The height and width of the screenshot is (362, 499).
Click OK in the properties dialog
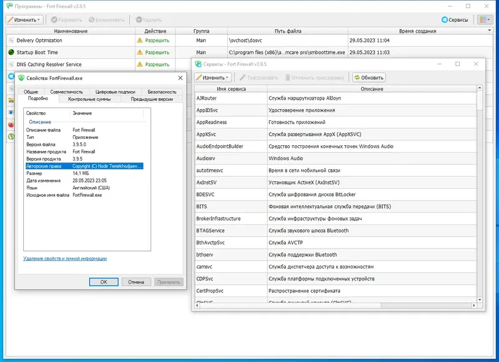pyautogui.click(x=104, y=282)
